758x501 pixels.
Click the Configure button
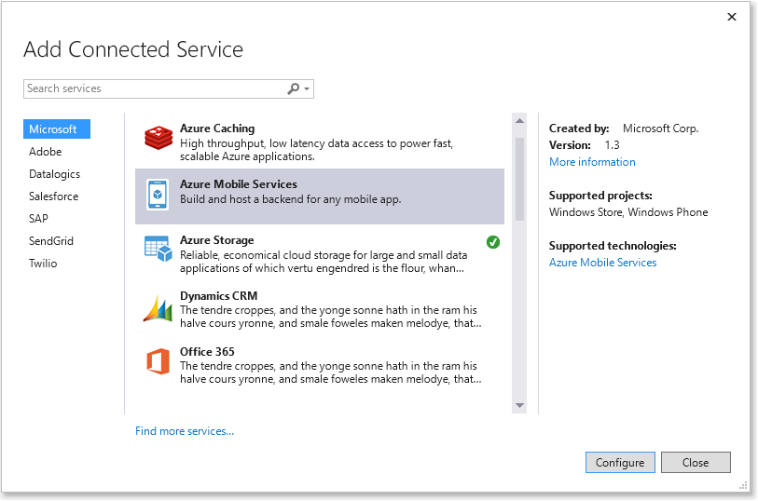click(x=620, y=463)
